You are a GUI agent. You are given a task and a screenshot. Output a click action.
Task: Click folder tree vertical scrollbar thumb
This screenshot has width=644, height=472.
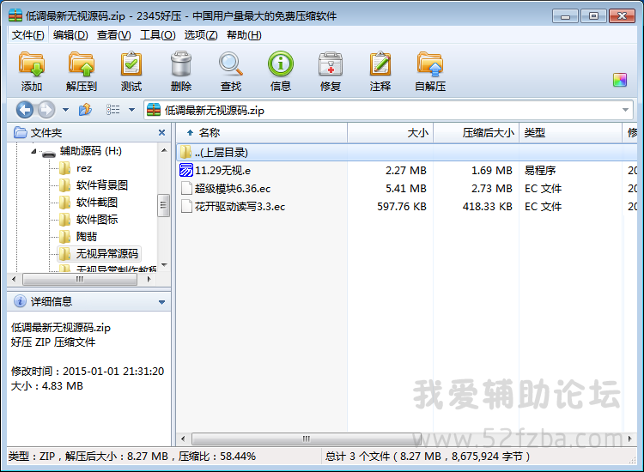click(x=163, y=205)
